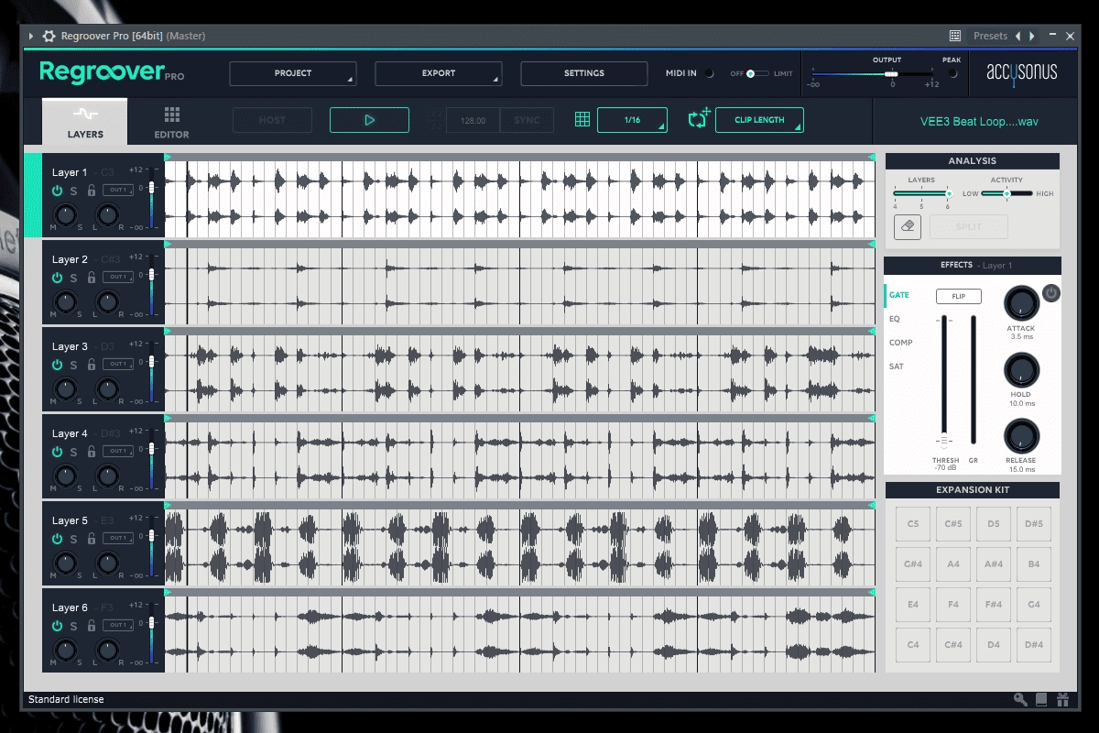The image size is (1099, 733).
Task: Click the Layer 1 lock icon
Action: click(91, 191)
